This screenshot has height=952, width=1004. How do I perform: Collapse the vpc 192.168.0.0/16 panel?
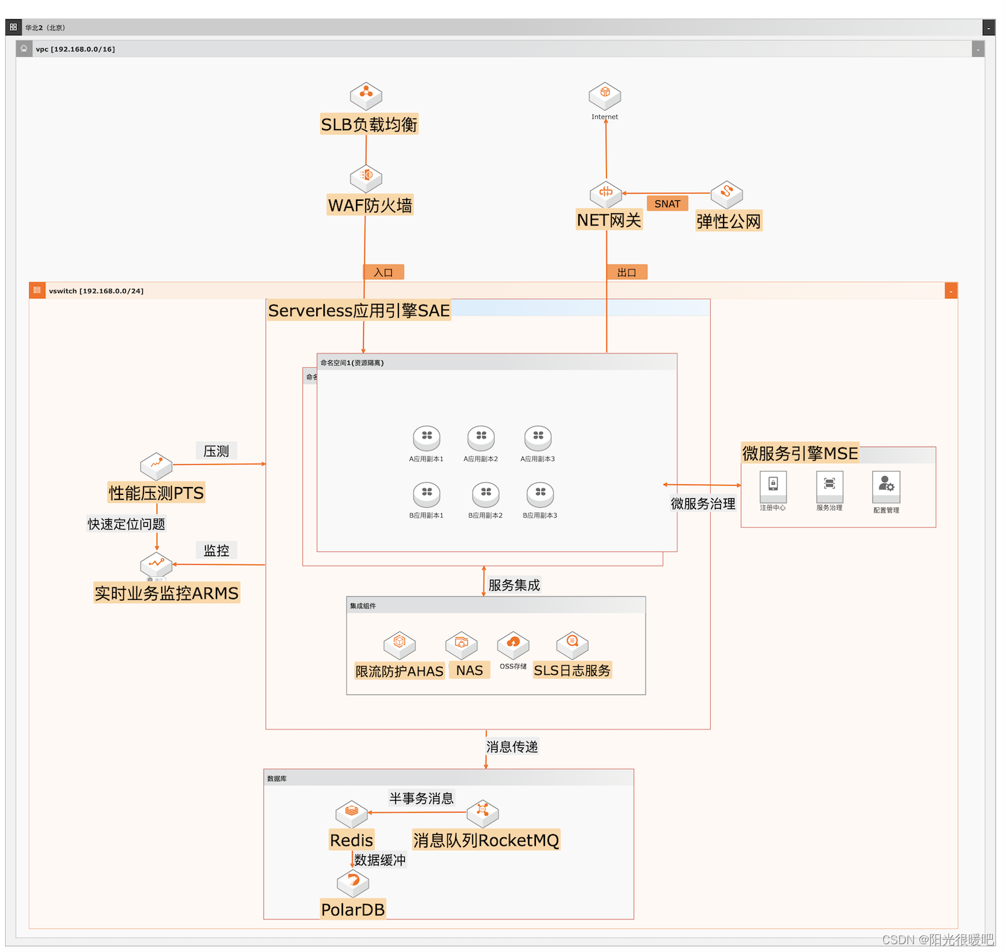[978, 49]
